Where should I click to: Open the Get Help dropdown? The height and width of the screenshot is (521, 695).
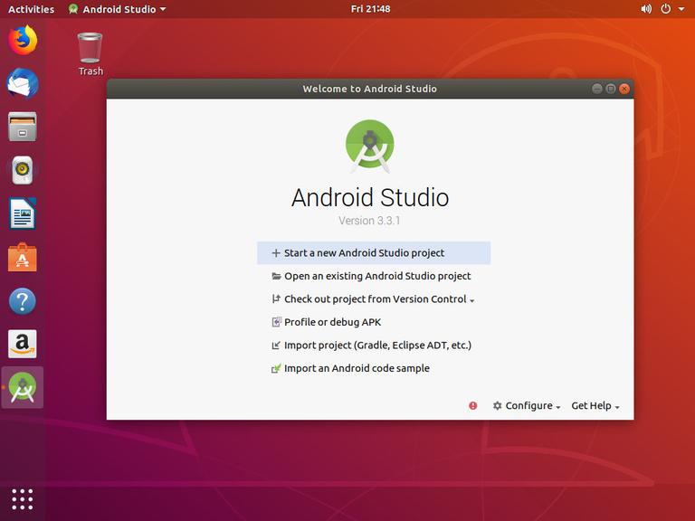coord(595,406)
